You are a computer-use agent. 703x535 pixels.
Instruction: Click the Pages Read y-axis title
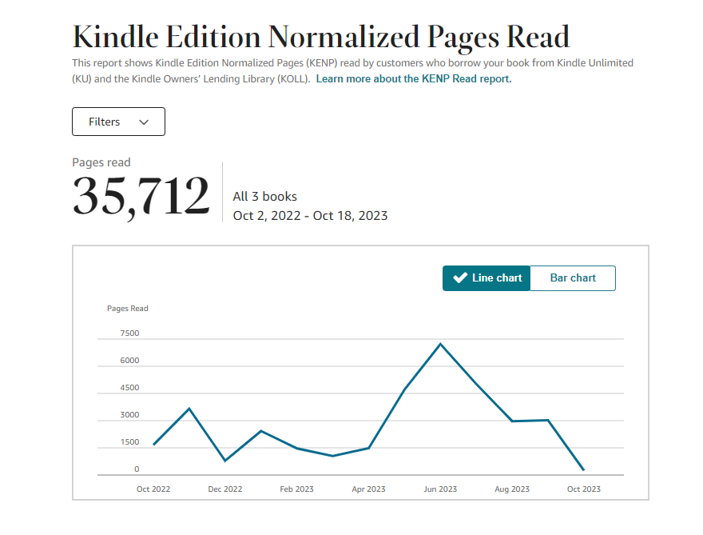tap(128, 309)
